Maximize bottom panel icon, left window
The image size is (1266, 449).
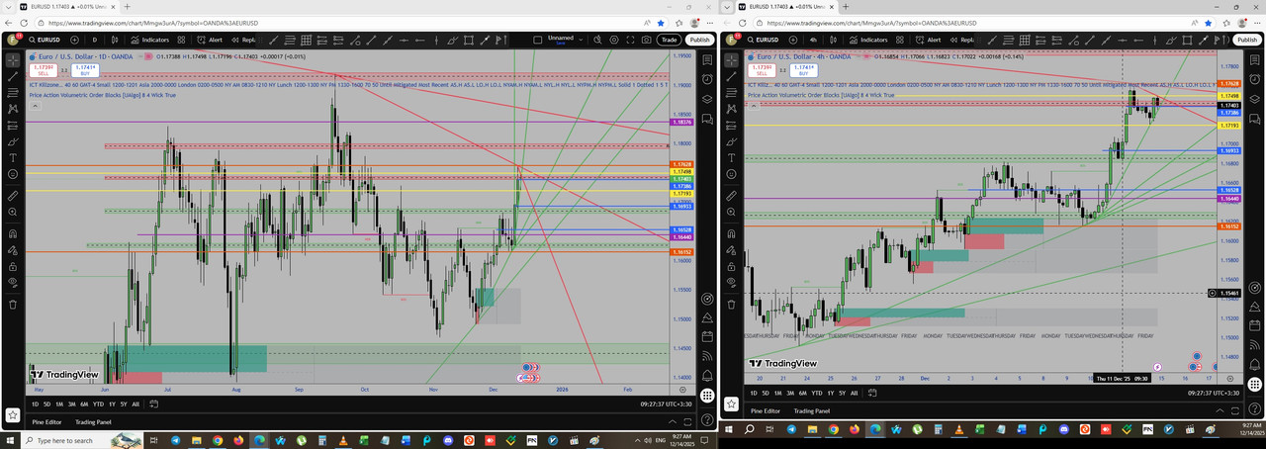click(x=687, y=422)
